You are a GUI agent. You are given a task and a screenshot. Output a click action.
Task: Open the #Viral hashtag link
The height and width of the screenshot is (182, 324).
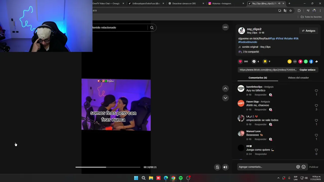tap(279, 38)
